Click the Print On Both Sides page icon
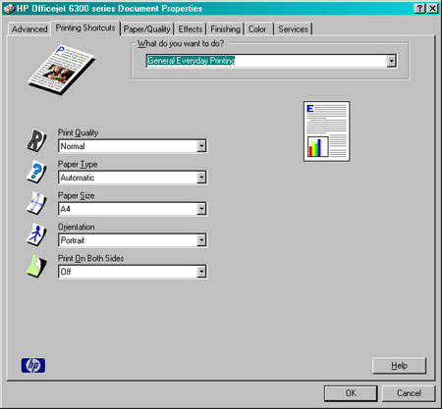 36,266
